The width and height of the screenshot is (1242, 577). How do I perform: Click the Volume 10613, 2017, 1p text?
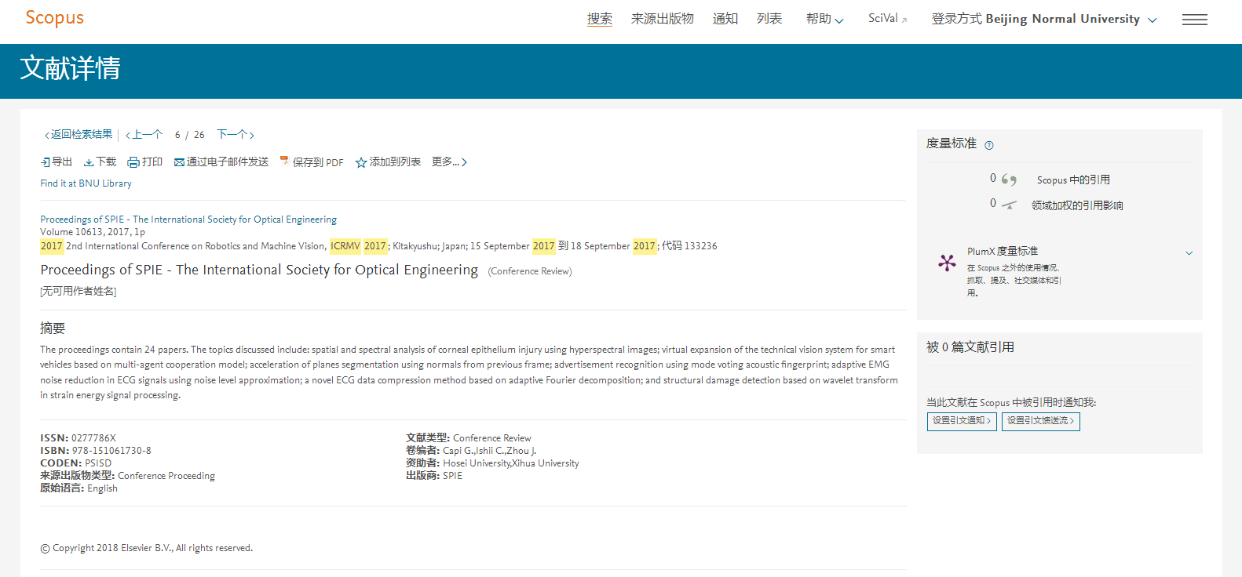click(x=93, y=232)
